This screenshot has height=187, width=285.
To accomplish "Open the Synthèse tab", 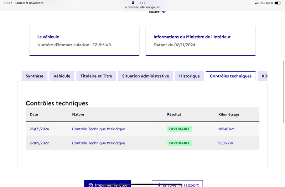I will (34, 76).
